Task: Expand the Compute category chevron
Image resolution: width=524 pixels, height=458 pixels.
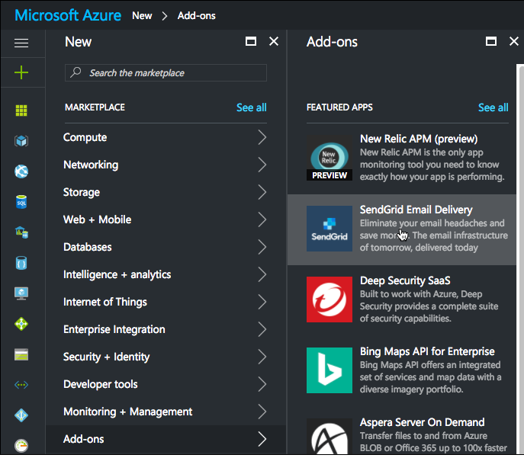Action: pyautogui.click(x=262, y=137)
